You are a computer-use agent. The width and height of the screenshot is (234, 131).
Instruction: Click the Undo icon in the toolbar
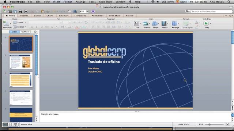pyautogui.click(x=54, y=11)
